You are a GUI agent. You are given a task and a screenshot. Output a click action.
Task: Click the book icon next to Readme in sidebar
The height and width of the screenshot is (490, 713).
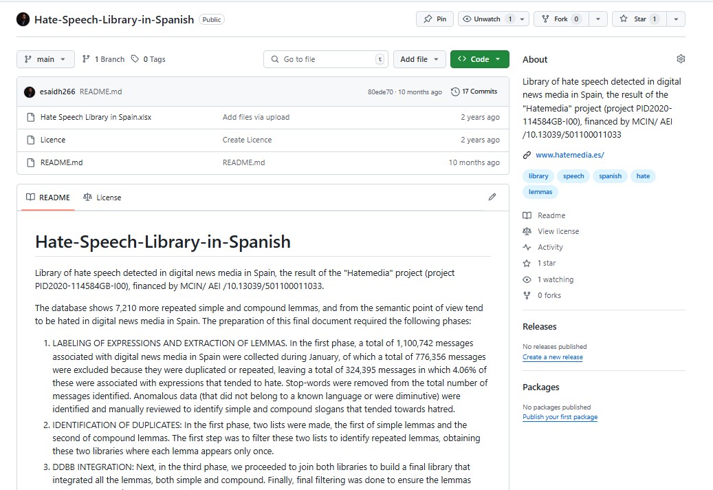click(527, 215)
